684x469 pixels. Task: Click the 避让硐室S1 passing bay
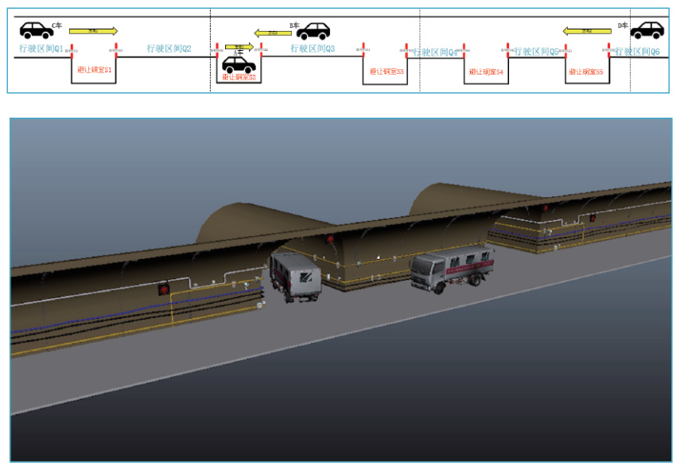click(x=95, y=71)
